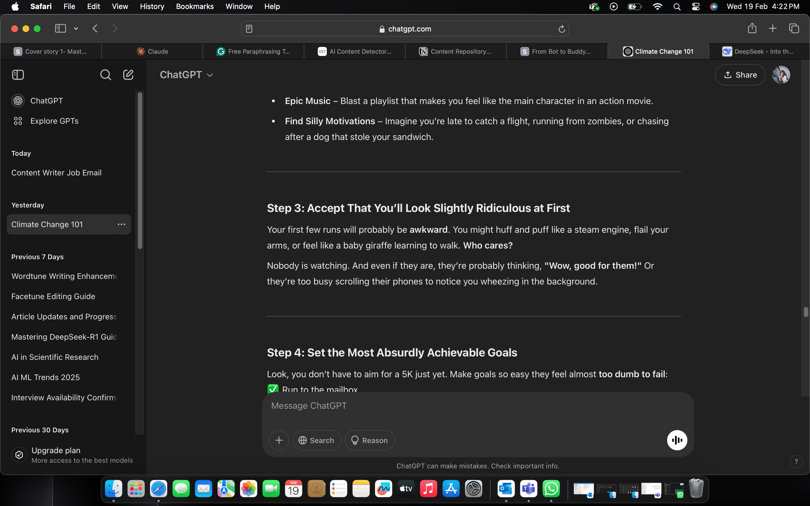
Task: Open the View menu
Action: [x=120, y=7]
